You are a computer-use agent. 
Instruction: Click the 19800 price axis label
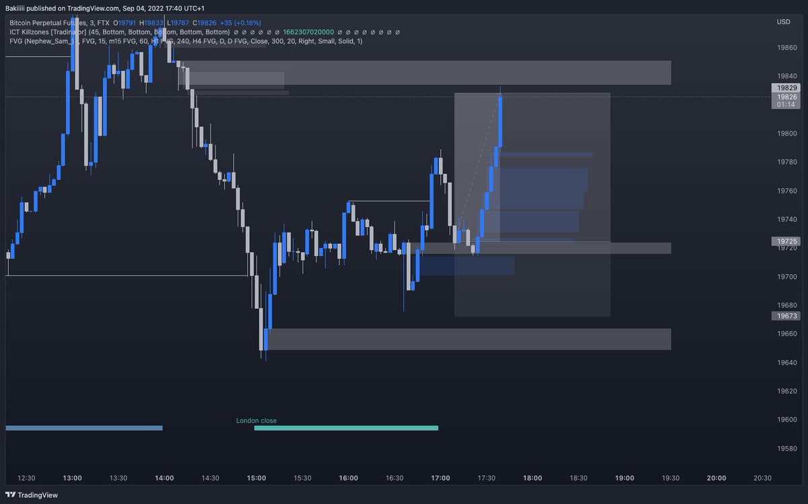(x=786, y=134)
